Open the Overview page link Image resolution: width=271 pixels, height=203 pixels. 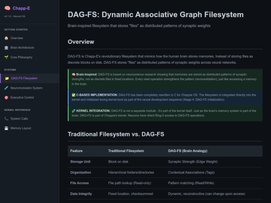(x=30, y=38)
